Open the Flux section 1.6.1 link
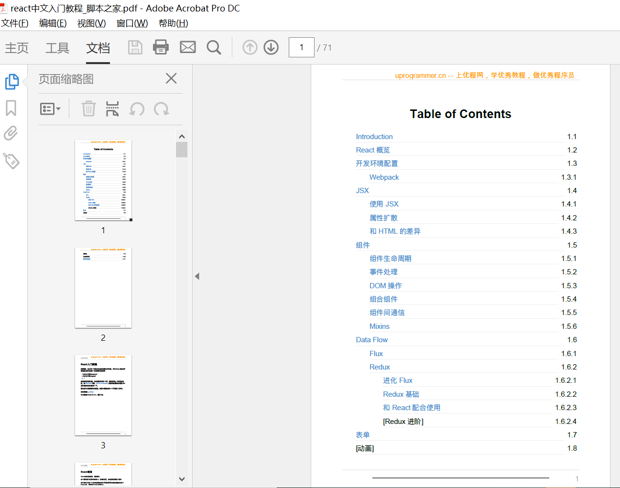 [376, 354]
